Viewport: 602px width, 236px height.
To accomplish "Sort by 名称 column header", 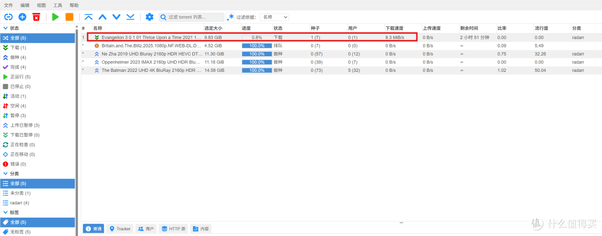I will 147,28.
